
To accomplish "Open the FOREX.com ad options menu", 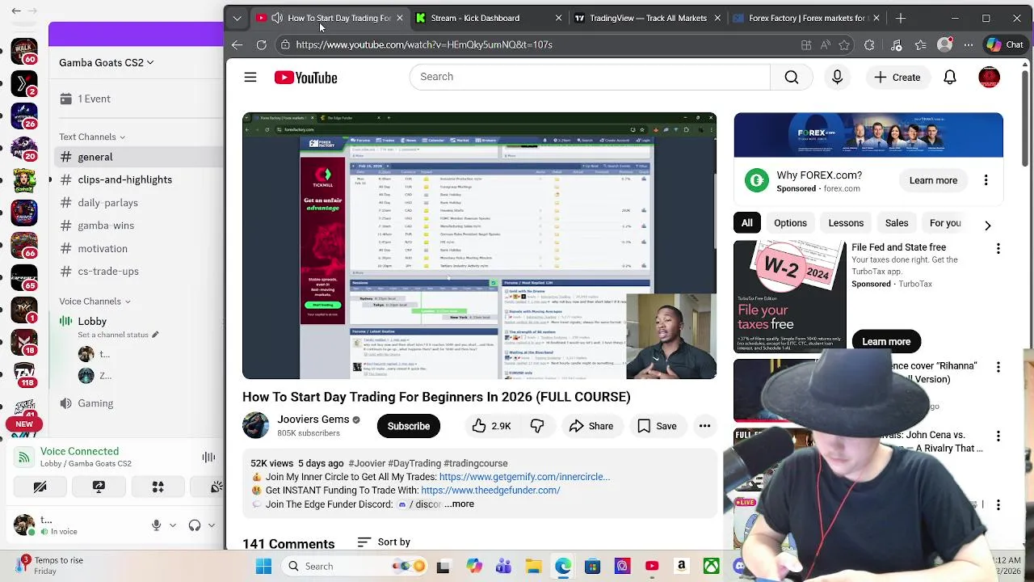I will click(986, 180).
